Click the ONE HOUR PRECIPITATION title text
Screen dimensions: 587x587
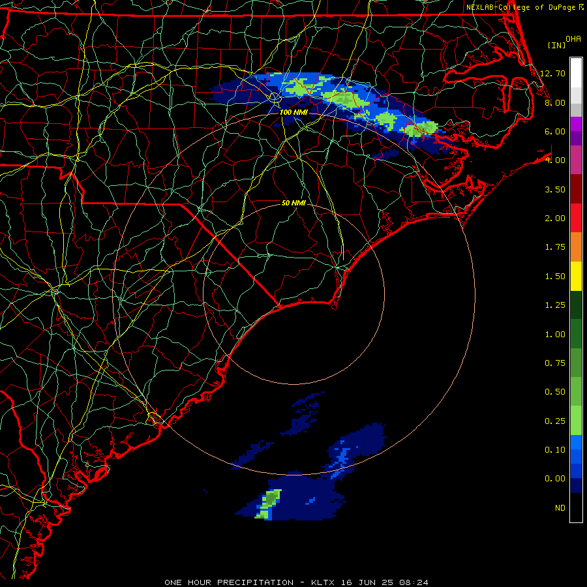(x=229, y=582)
